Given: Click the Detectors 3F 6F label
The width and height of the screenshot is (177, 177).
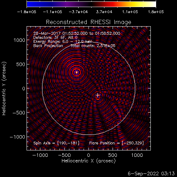Looking at the screenshot, I should [55, 38].
